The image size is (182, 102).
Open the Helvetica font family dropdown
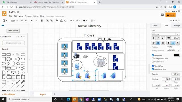166,34
